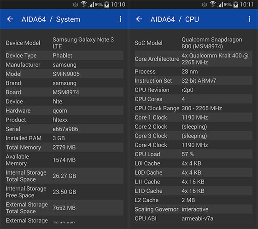This screenshot has width=258, height=229.
Task: Select Scaling Governor 'interactive' row
Action: 193,209
